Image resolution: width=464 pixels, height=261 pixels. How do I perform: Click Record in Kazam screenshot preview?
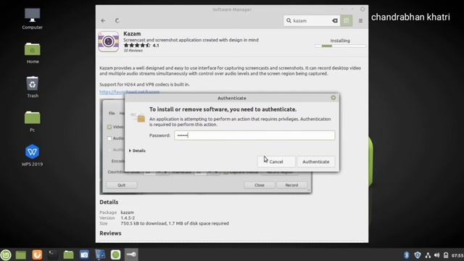point(291,185)
